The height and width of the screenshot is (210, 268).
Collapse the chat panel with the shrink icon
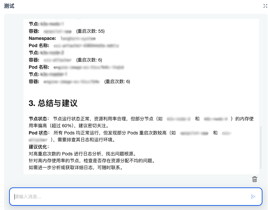click(x=265, y=6)
